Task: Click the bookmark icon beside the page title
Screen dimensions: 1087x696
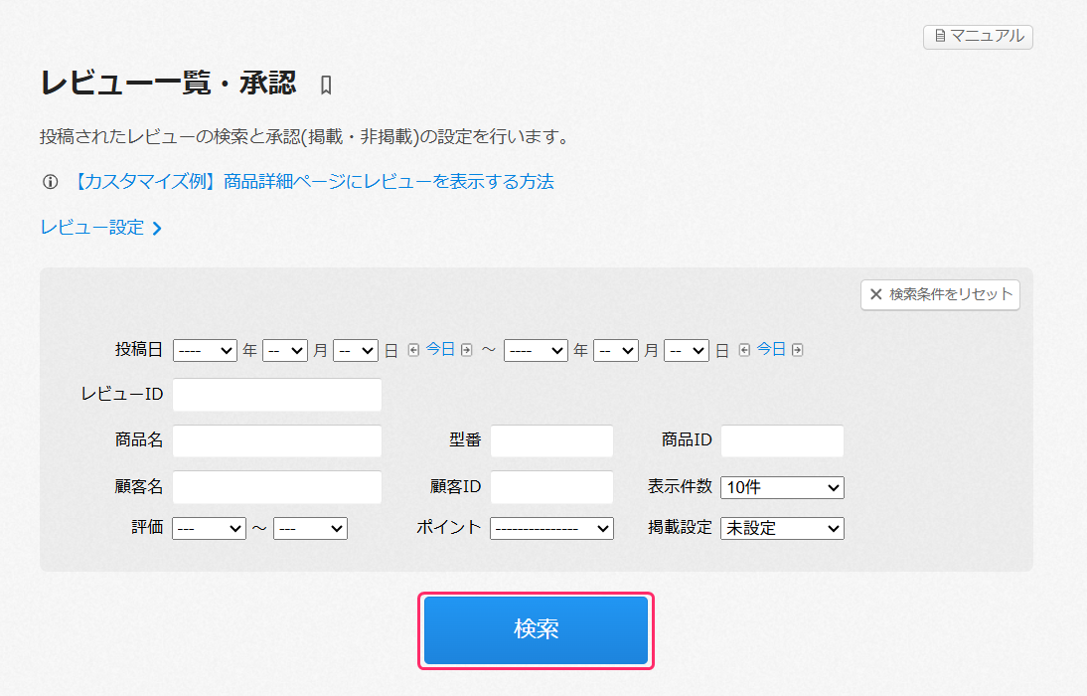Action: 326,86
